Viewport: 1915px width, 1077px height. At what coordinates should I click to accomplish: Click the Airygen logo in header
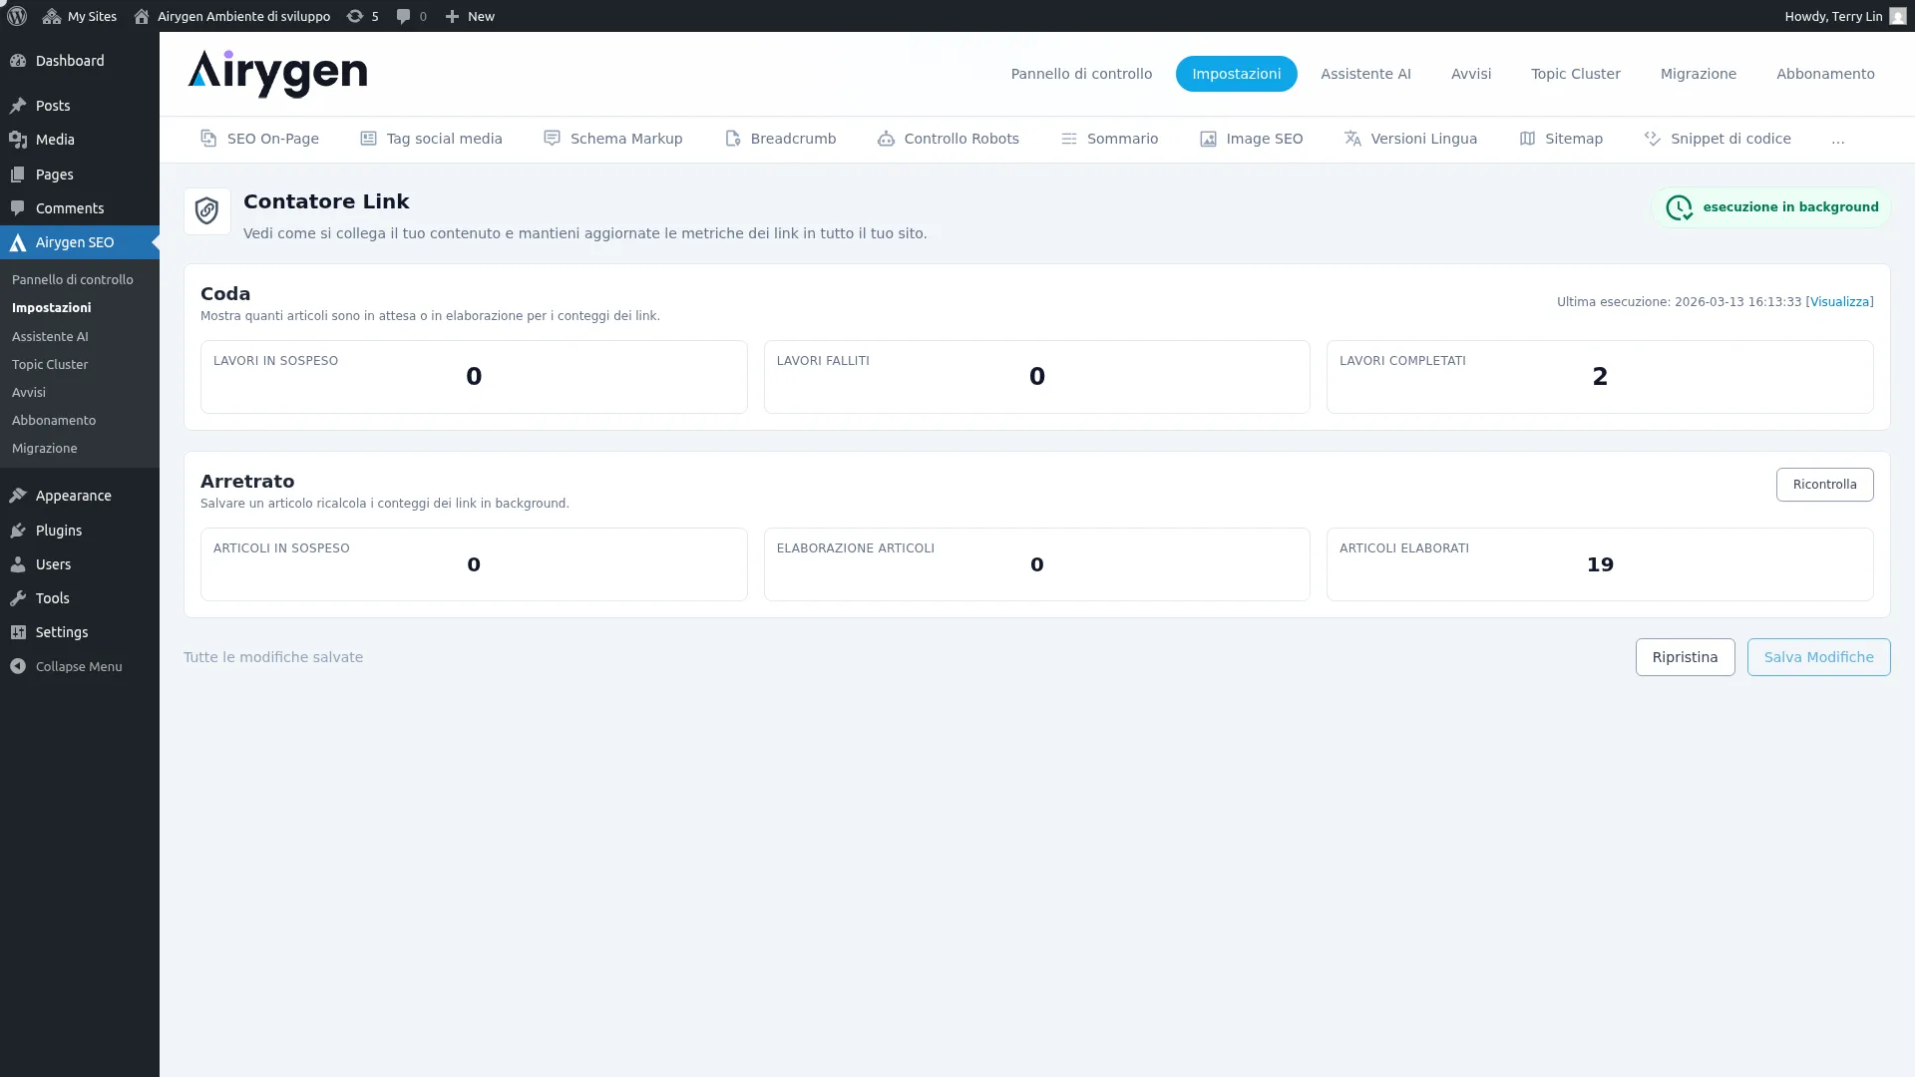[277, 74]
